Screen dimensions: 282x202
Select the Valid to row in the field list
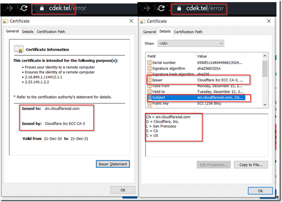pyautogui.click(x=196, y=91)
